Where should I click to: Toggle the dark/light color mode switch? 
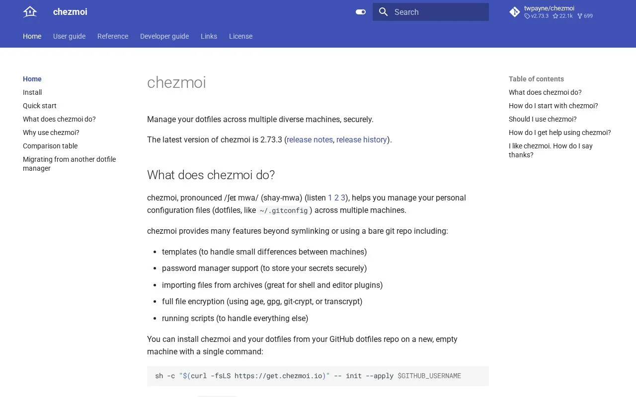361,12
